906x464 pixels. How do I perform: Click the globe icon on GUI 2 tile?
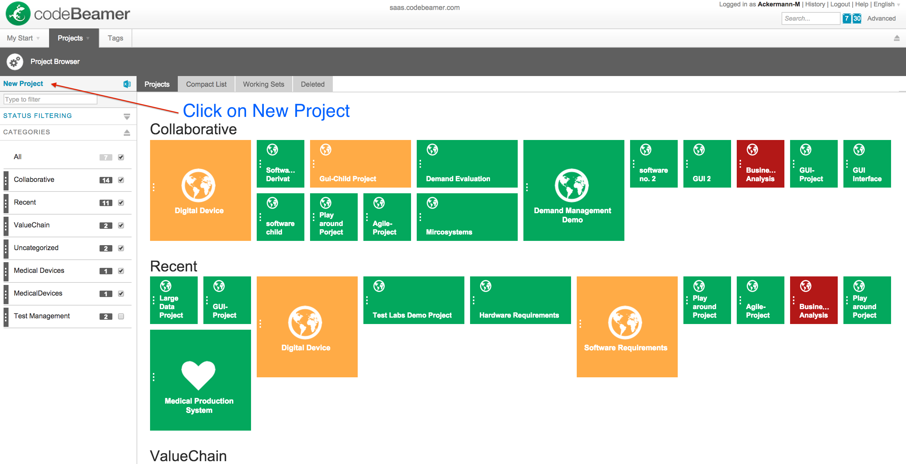[x=699, y=150]
